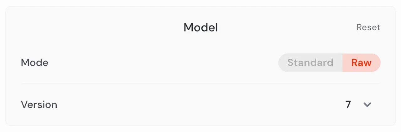
Task: Switch Mode to Standard
Action: pyautogui.click(x=310, y=63)
